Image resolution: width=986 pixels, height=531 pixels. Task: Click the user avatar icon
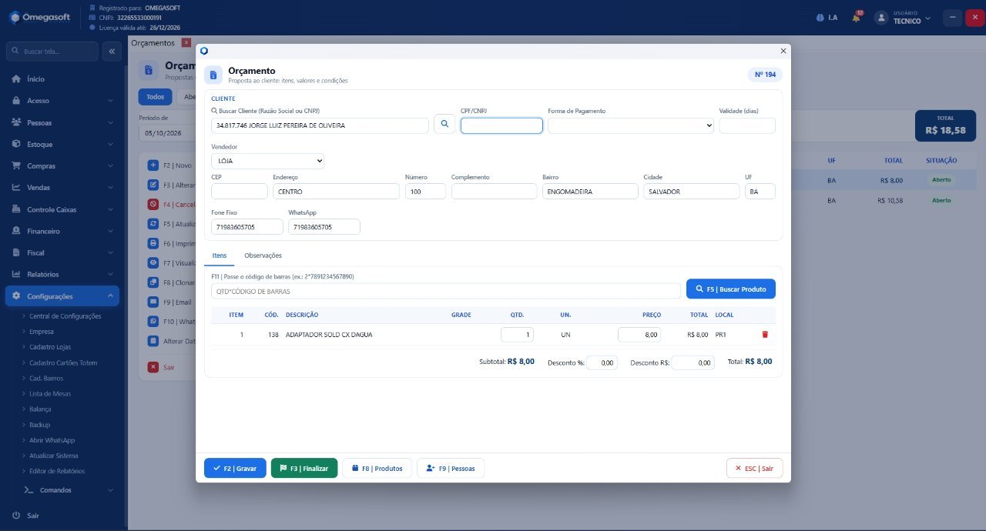pyautogui.click(x=881, y=18)
